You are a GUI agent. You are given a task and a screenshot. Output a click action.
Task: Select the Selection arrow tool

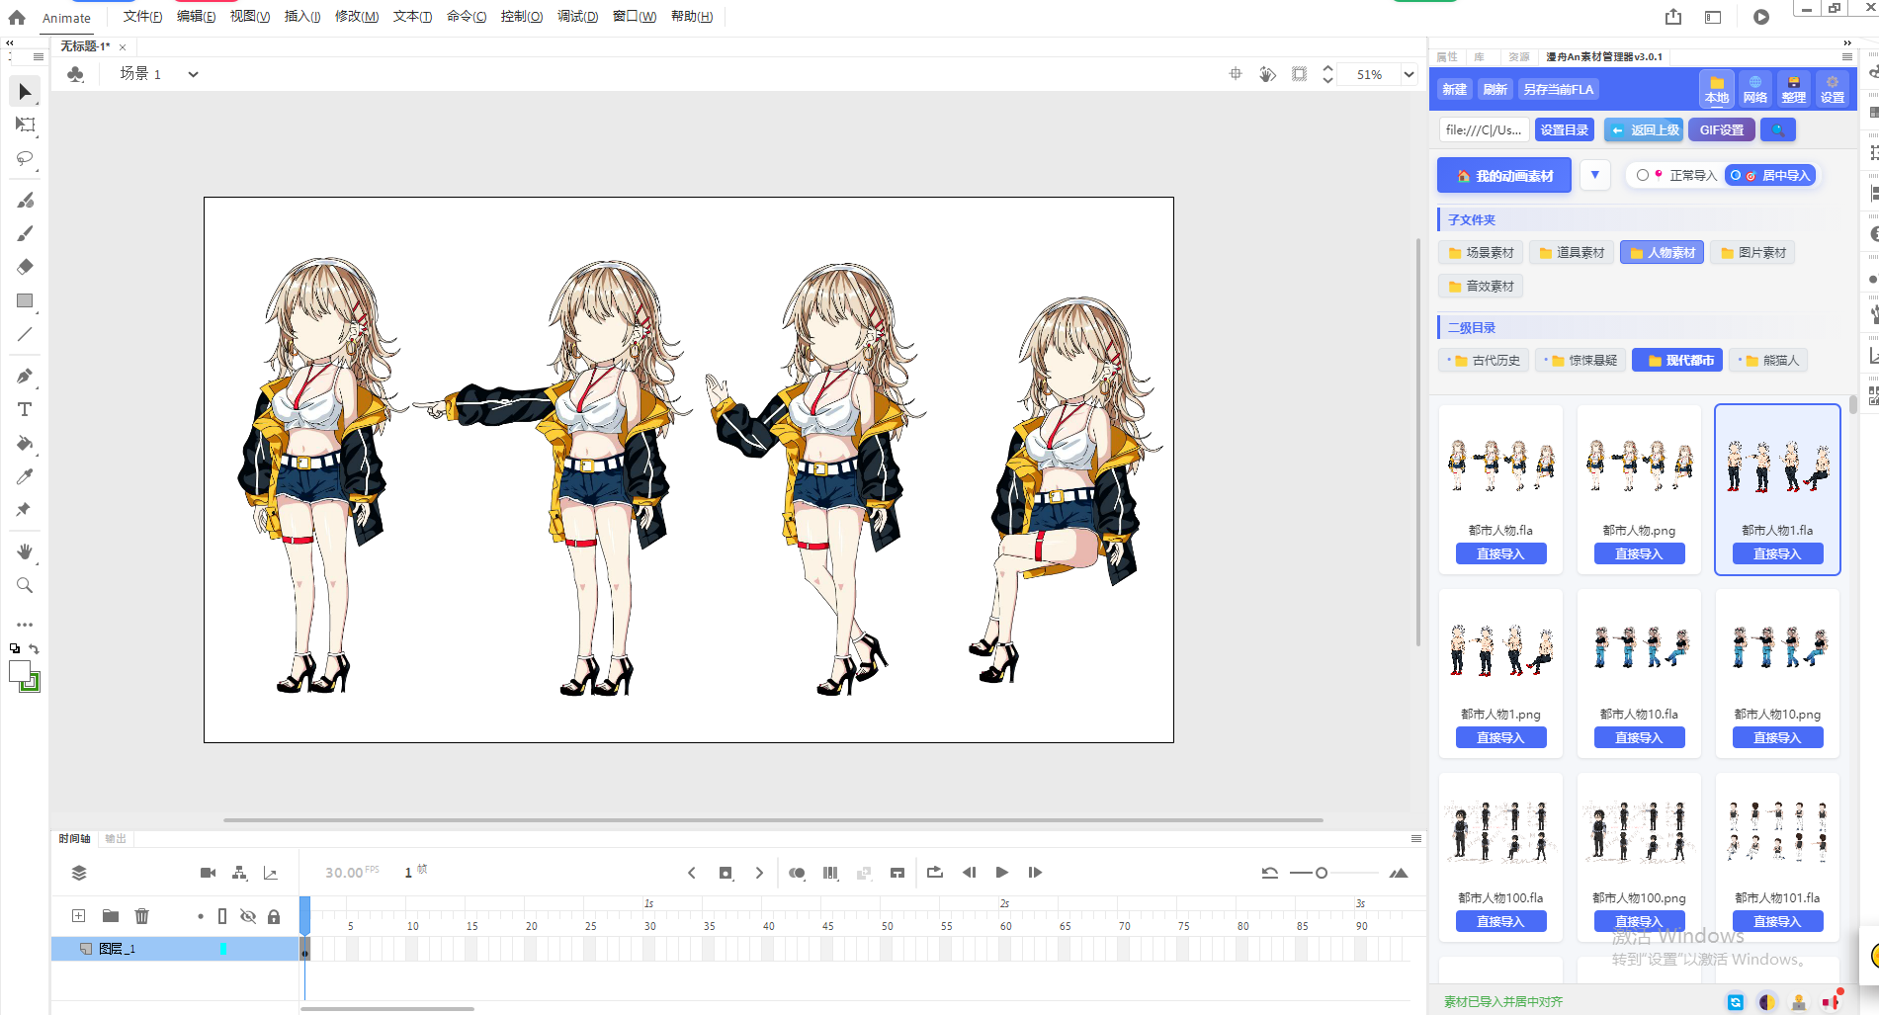(25, 92)
